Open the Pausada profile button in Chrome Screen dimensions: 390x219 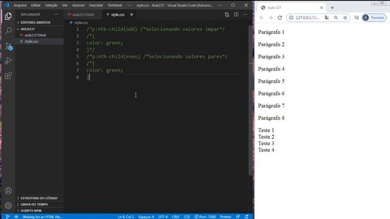click(374, 18)
